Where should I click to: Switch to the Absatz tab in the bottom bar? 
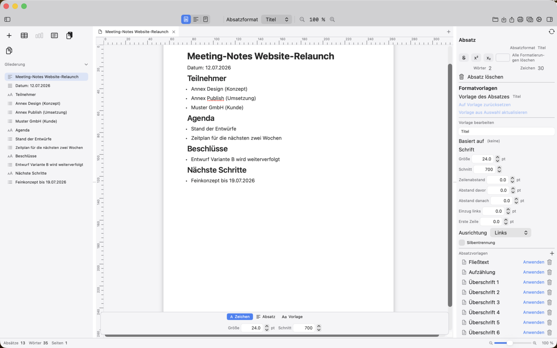pyautogui.click(x=266, y=317)
